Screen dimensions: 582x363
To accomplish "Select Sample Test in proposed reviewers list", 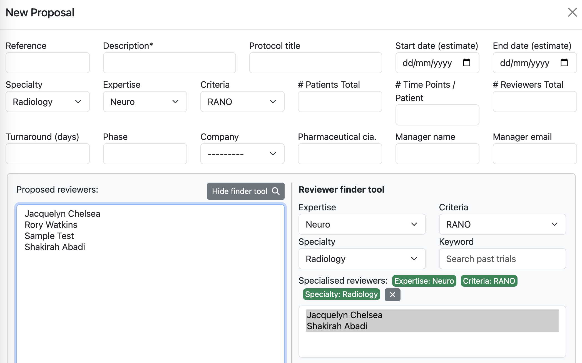I will 49,236.
